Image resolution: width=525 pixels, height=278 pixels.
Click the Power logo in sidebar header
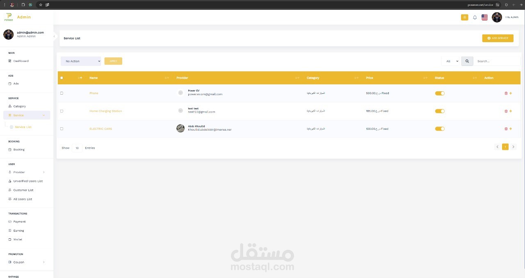tap(9, 17)
